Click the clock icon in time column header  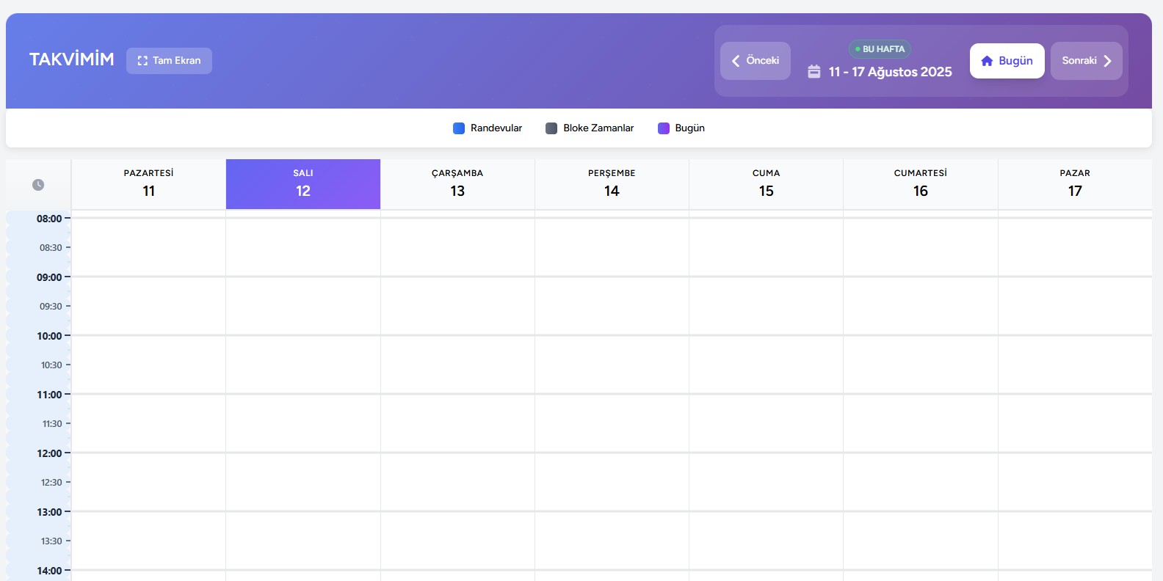click(x=38, y=185)
